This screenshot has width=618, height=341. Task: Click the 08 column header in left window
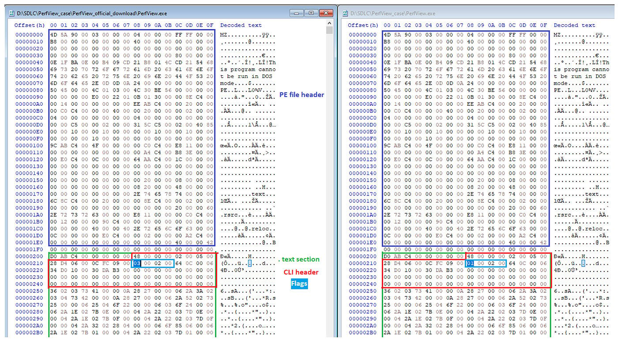coord(136,25)
